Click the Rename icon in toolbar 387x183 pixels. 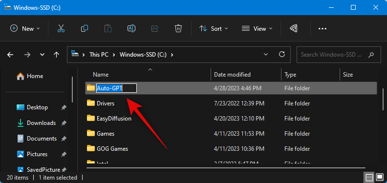point(131,29)
